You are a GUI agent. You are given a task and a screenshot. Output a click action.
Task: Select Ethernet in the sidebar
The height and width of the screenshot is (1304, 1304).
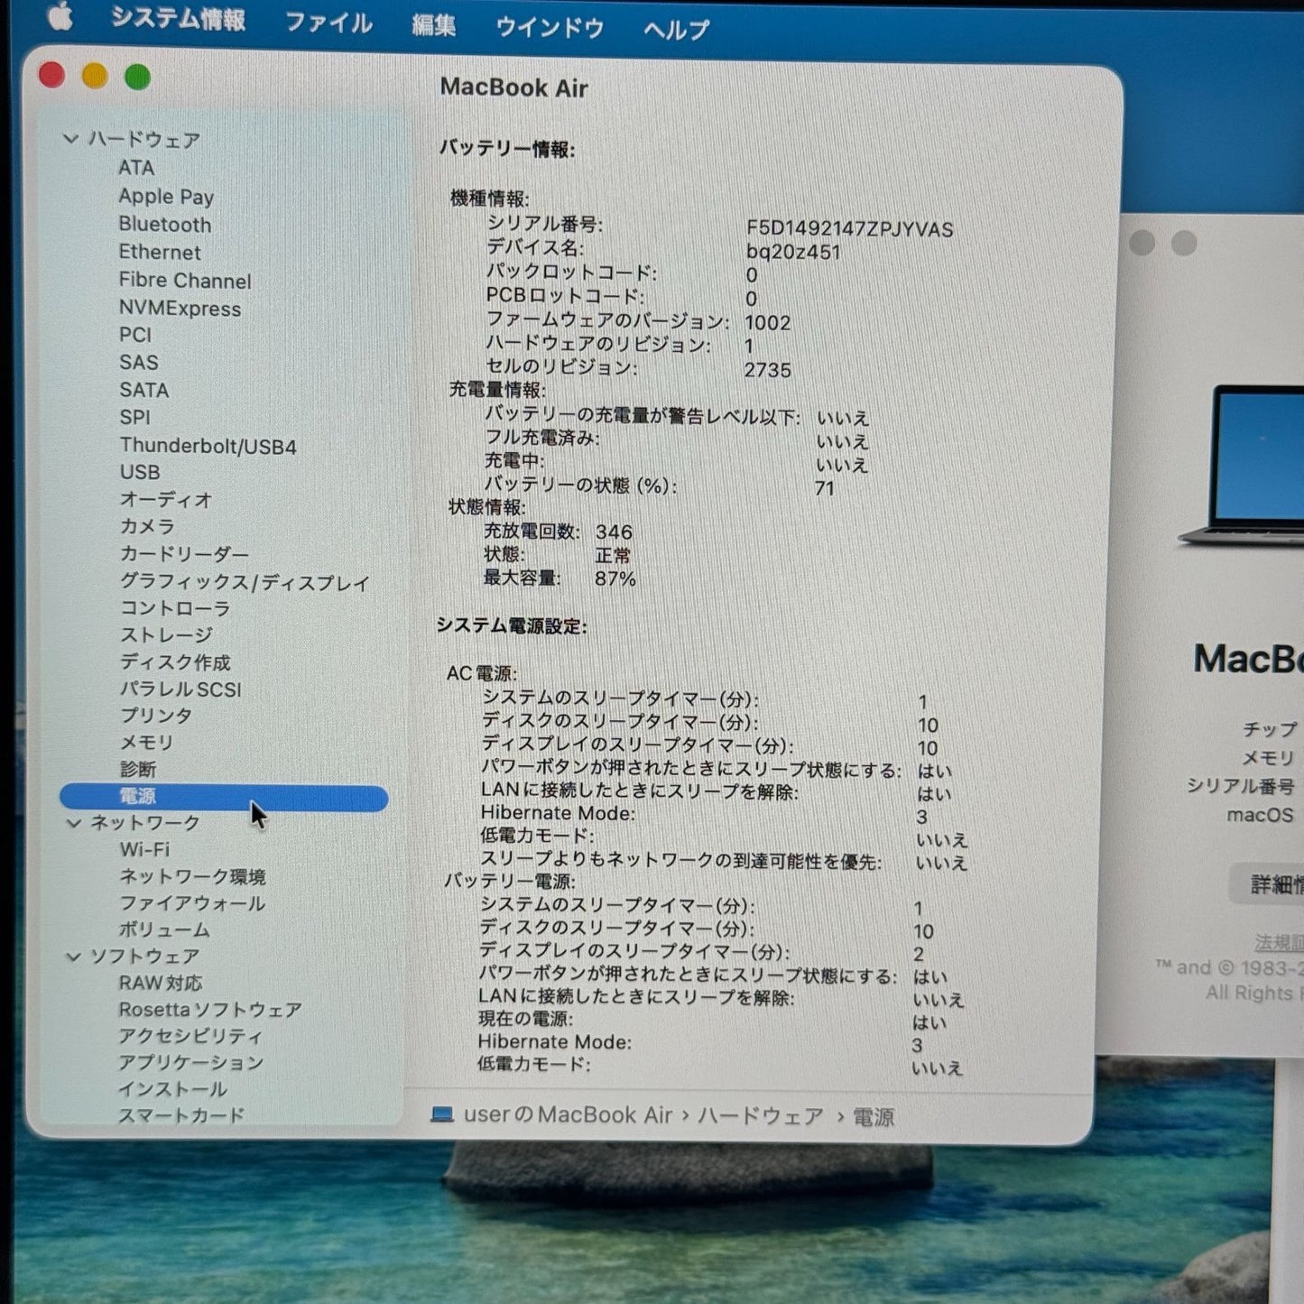tap(160, 253)
